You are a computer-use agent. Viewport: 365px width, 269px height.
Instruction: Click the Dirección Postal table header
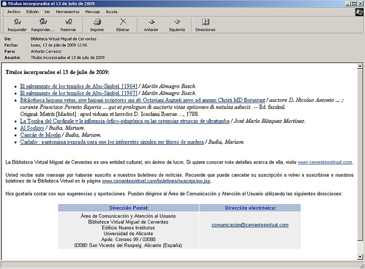pyautogui.click(x=129, y=208)
